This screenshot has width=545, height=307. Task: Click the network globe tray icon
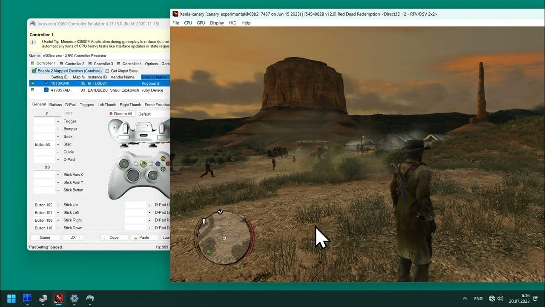[x=492, y=298]
